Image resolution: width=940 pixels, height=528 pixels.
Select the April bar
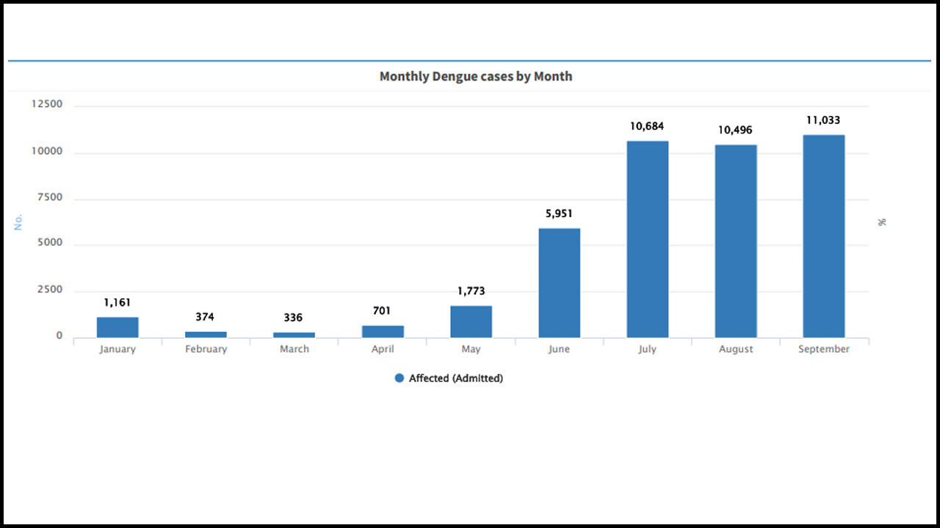[383, 331]
